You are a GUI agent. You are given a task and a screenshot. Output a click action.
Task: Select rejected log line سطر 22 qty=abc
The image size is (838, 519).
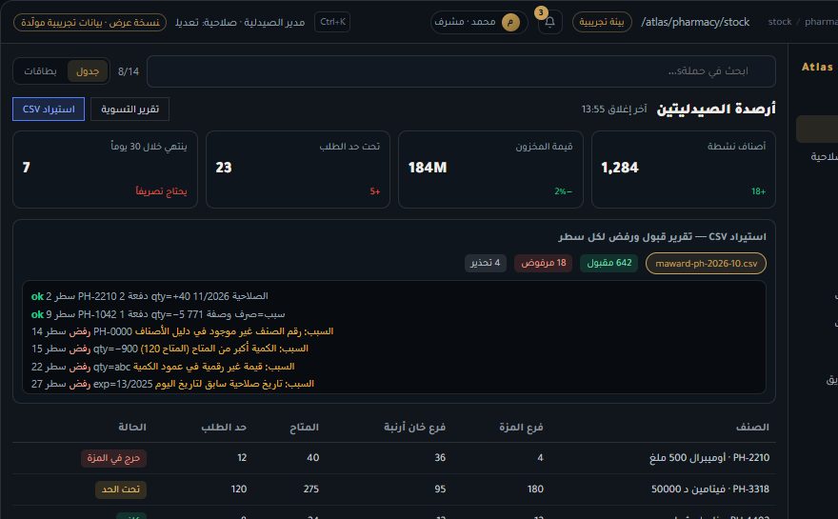pyautogui.click(x=163, y=366)
